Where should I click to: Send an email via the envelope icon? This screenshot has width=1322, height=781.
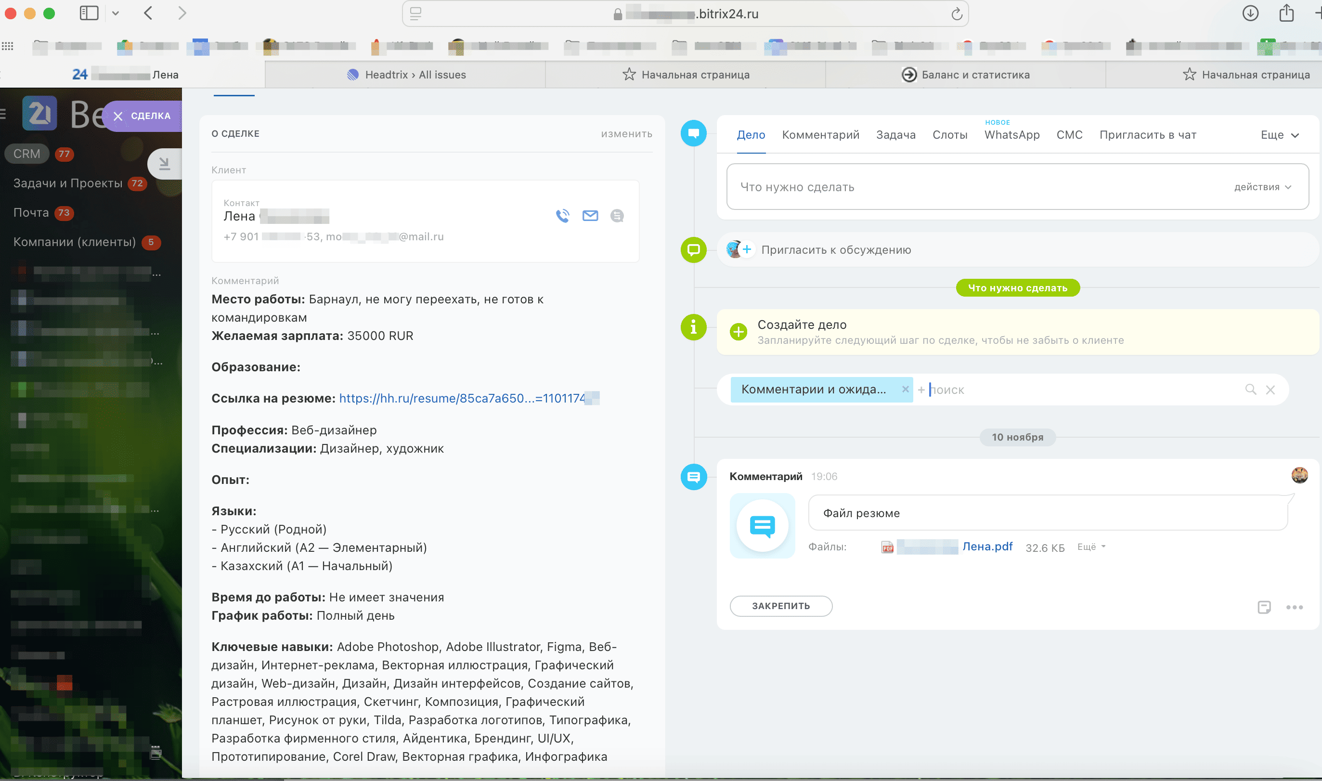590,216
